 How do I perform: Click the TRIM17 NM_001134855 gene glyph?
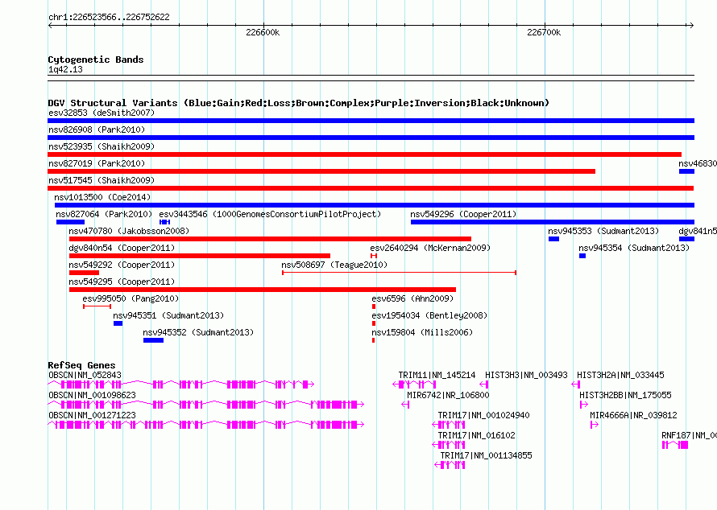coord(450,465)
